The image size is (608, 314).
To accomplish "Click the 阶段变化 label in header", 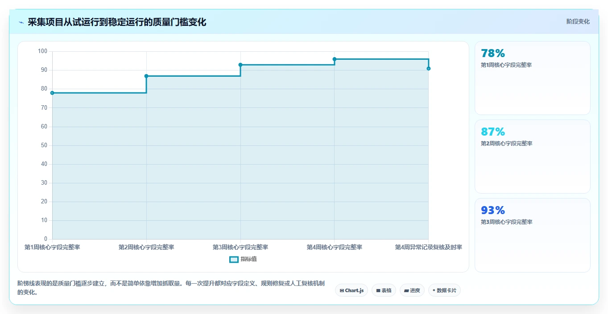I will click(578, 21).
